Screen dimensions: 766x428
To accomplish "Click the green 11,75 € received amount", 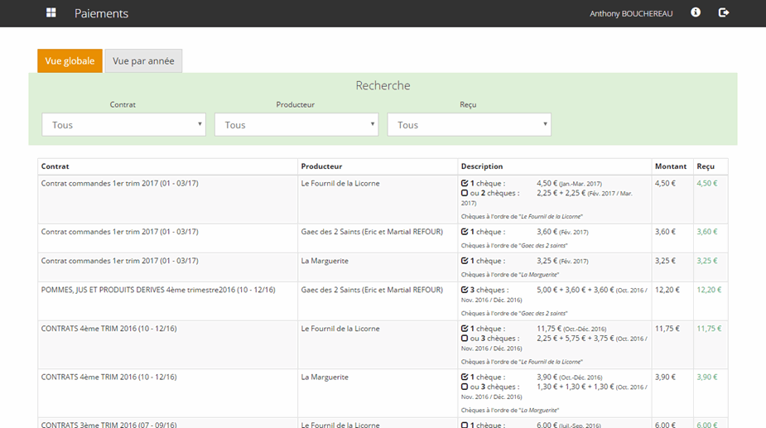I will click(709, 329).
